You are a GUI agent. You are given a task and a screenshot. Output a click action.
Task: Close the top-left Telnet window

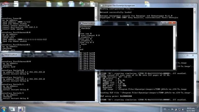(94, 4)
